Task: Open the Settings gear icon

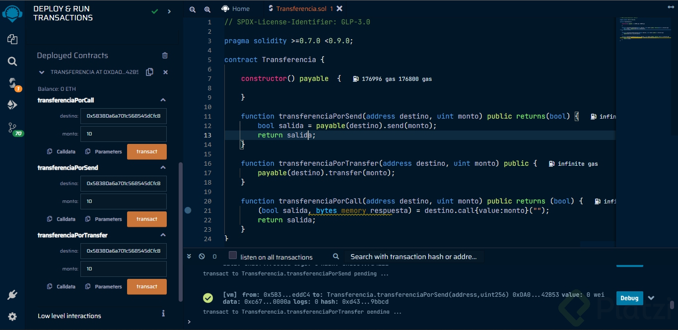Action: coord(12,317)
